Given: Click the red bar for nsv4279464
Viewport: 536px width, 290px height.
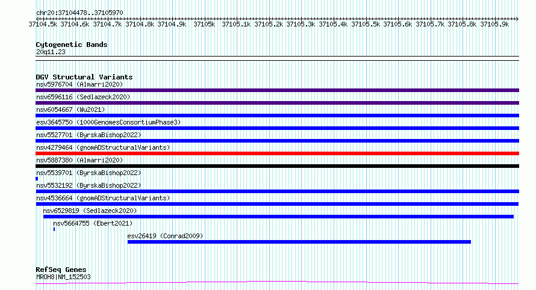Looking at the screenshot, I should pos(277,153).
